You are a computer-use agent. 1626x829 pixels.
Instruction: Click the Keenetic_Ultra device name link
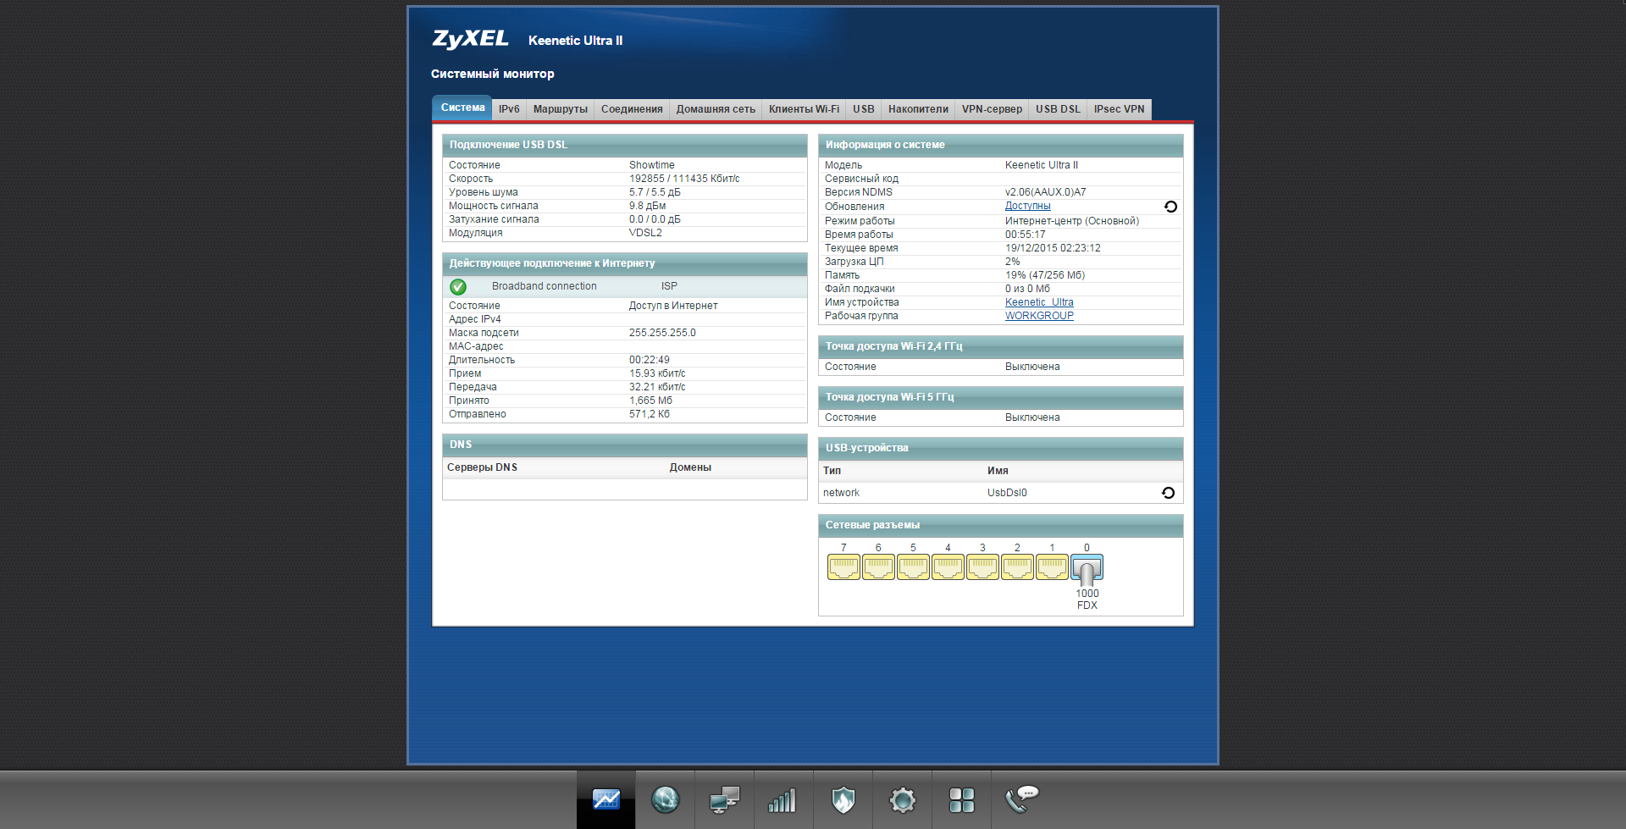coord(1039,302)
